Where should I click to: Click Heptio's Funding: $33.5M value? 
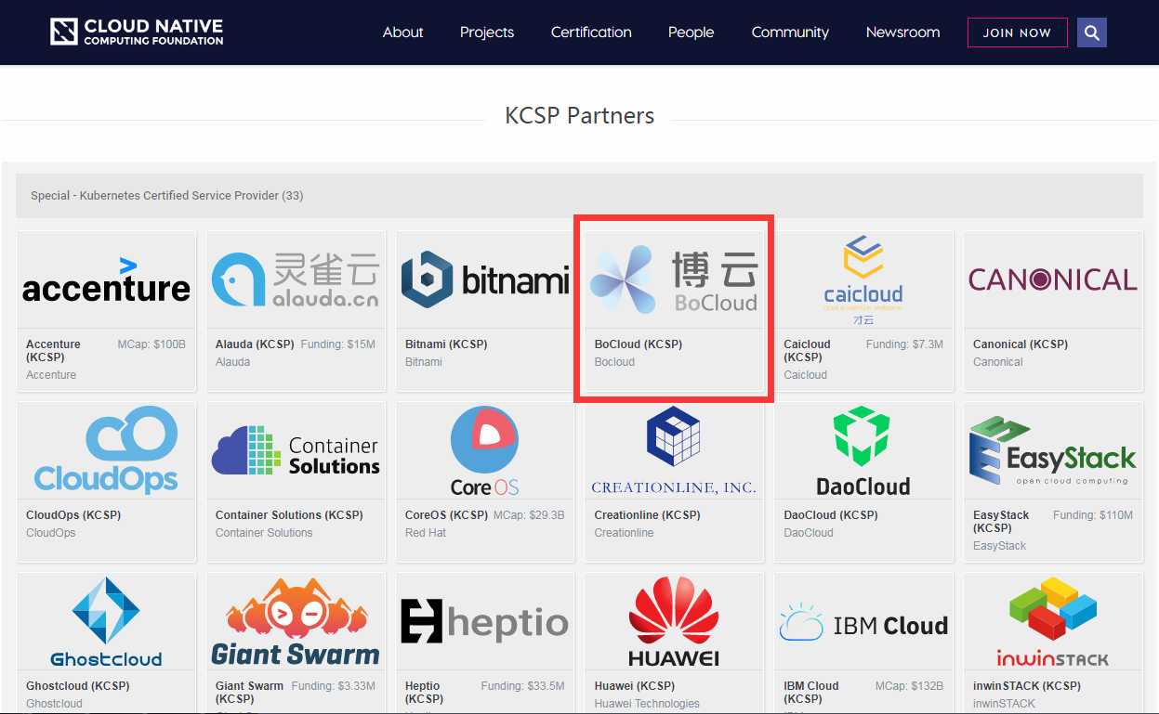click(x=522, y=686)
